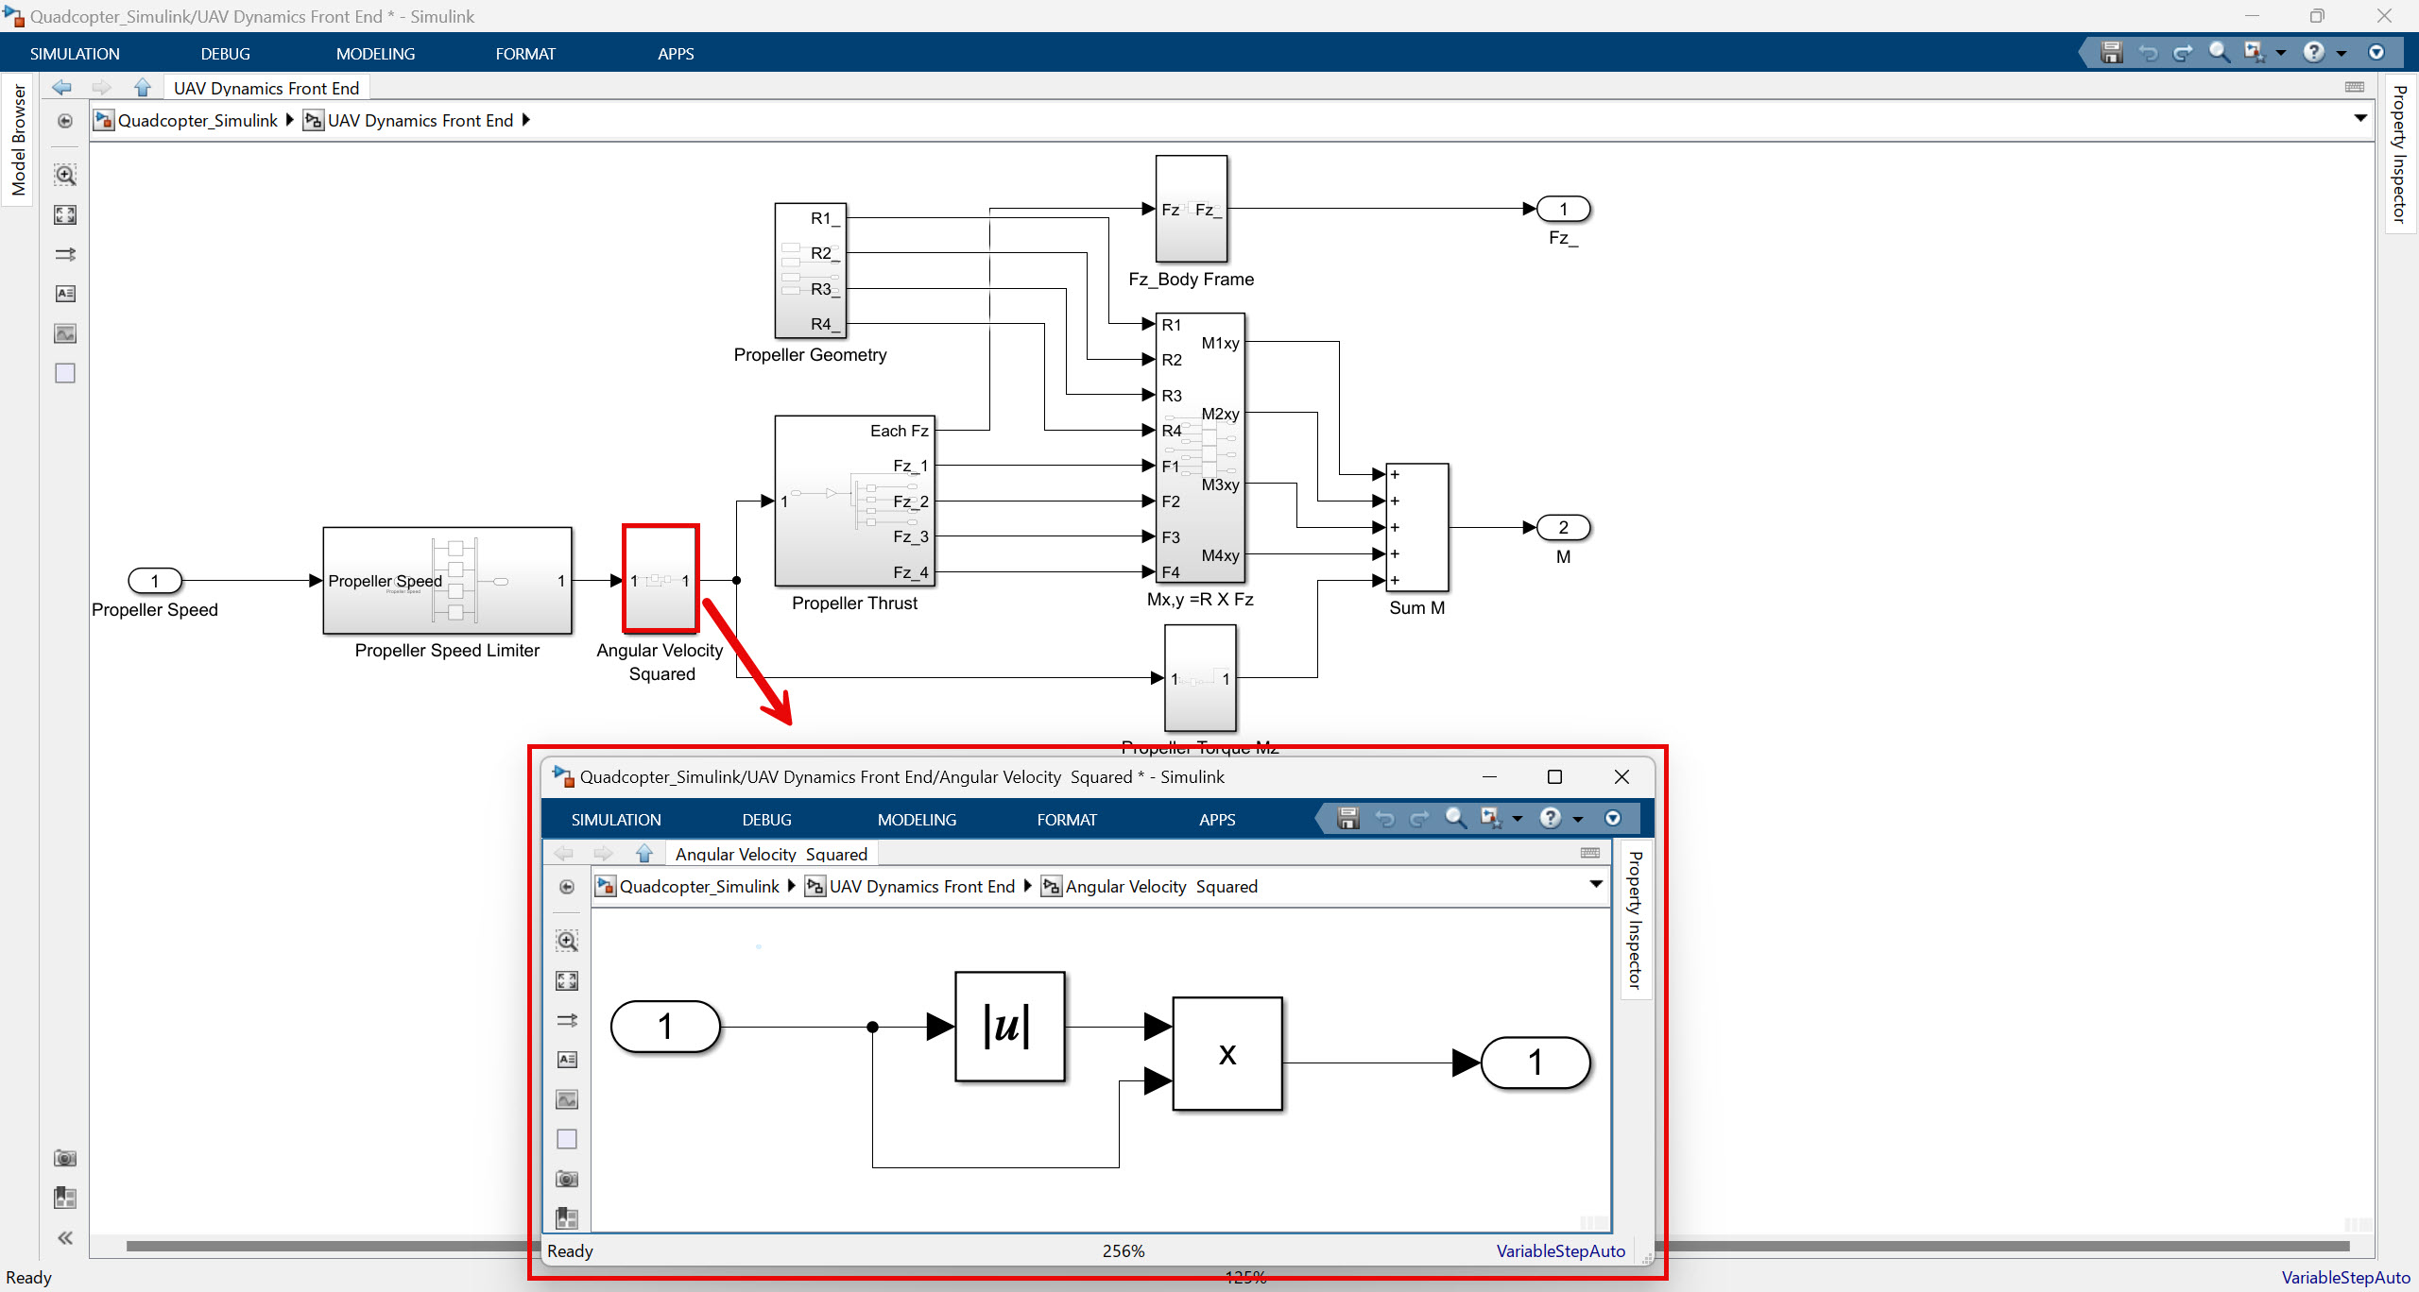Go up to parent in Angular Velocity Squared window
Viewport: 2419px width, 1292px height.
pos(644,854)
